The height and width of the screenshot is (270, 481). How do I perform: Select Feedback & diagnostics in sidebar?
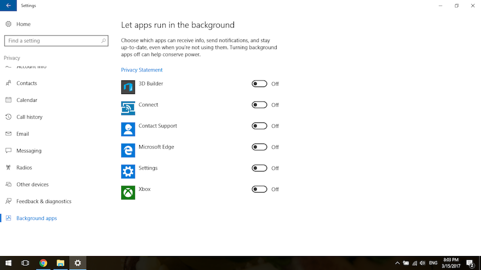(44, 201)
